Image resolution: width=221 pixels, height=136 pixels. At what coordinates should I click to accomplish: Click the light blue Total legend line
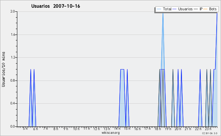159,9
